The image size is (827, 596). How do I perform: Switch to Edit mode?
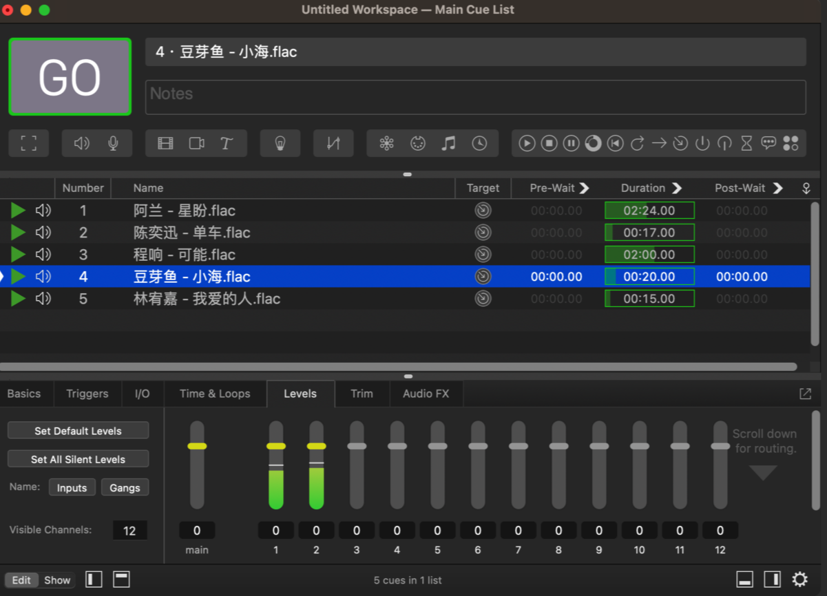coord(21,580)
